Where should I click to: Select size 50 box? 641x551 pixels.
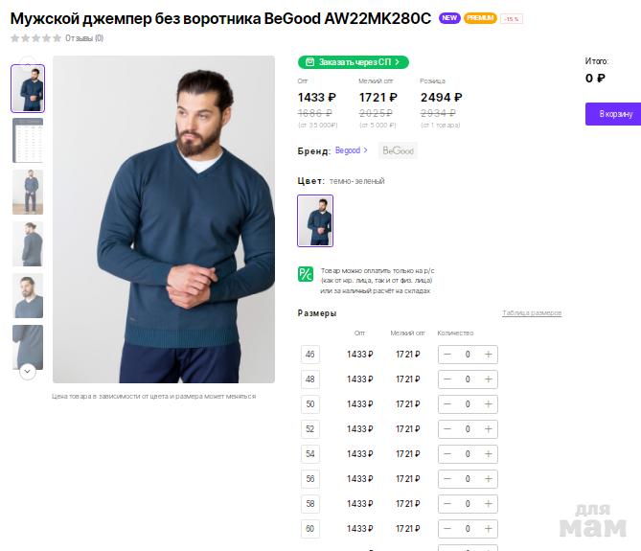tap(309, 404)
